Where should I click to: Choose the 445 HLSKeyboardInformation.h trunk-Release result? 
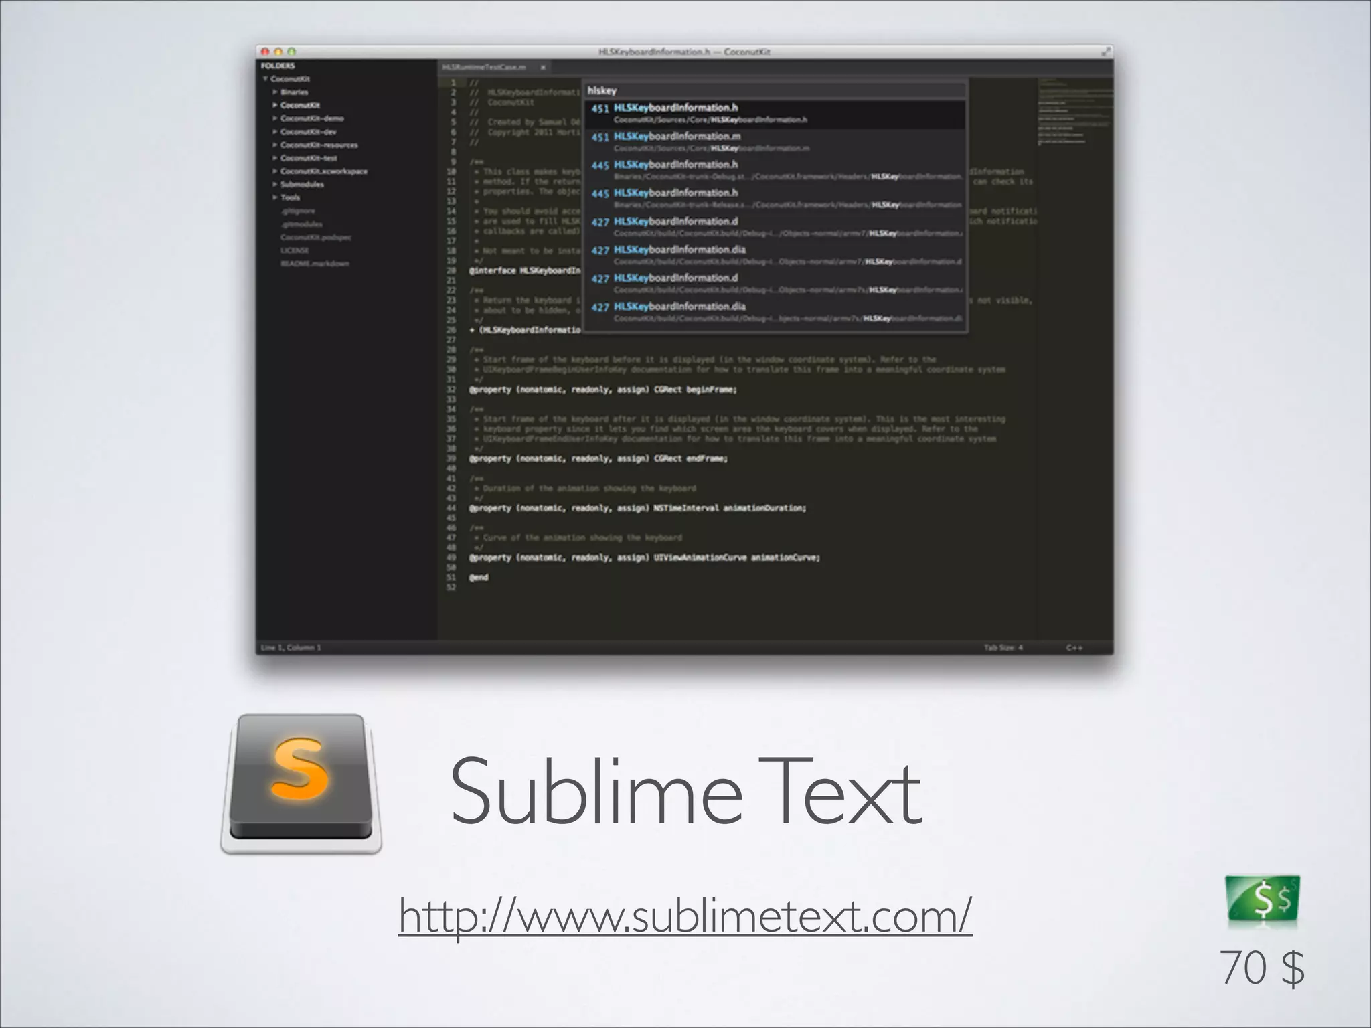775,199
